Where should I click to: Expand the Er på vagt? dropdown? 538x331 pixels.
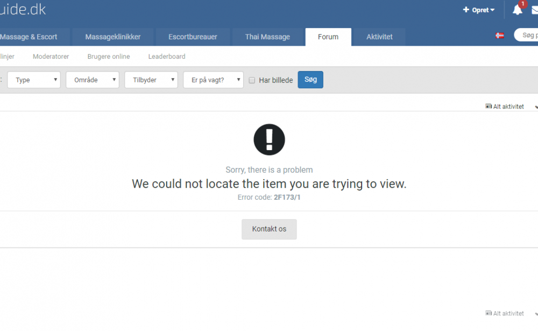point(214,80)
